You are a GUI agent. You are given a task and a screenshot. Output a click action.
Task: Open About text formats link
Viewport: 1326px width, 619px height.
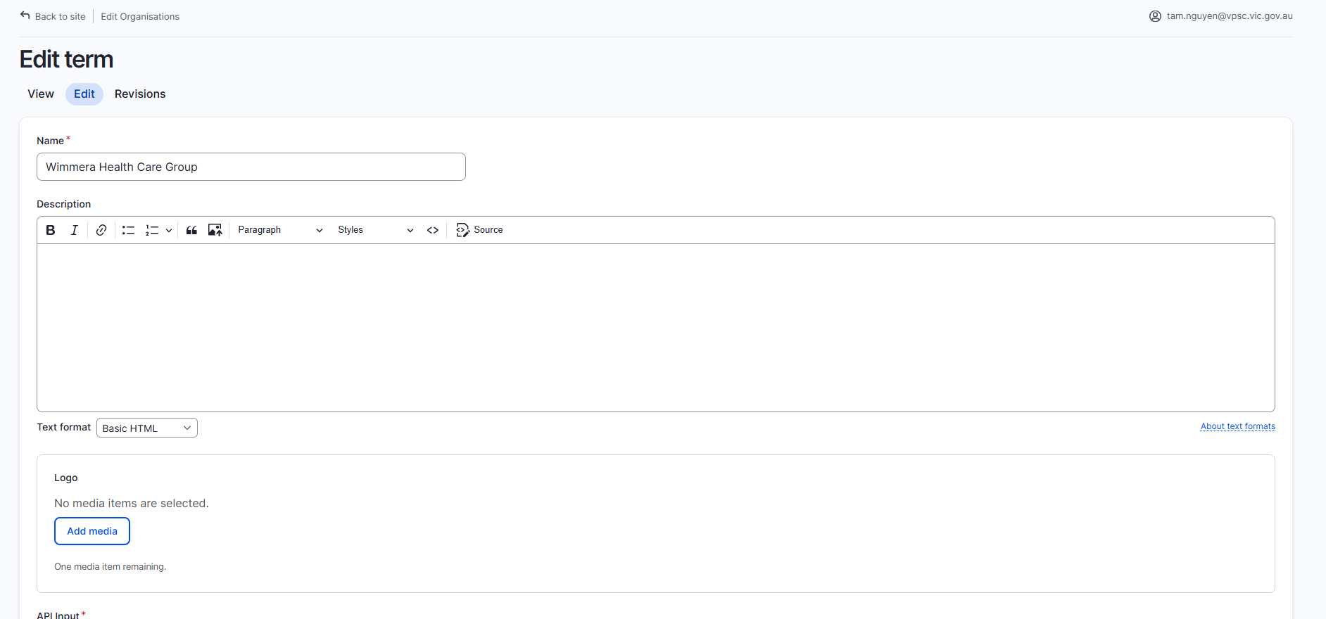[1238, 426]
